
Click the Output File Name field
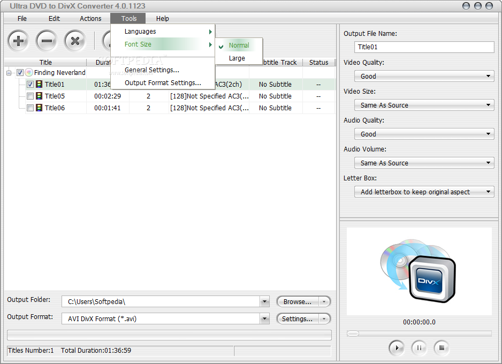click(424, 47)
